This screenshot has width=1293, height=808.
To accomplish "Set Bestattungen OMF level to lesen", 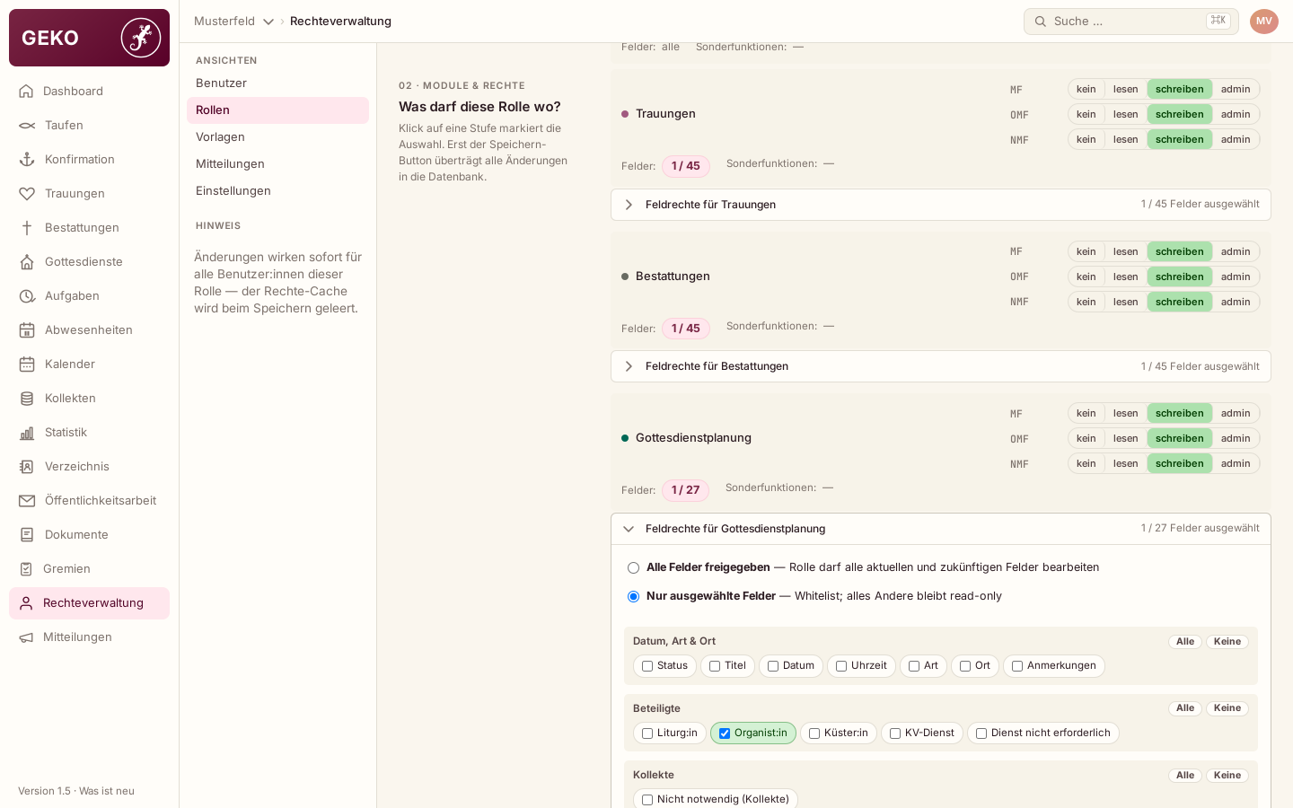I will coord(1125,277).
